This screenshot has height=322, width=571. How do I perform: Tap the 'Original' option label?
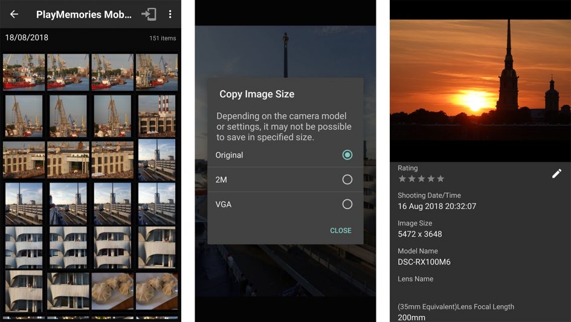[x=229, y=155]
